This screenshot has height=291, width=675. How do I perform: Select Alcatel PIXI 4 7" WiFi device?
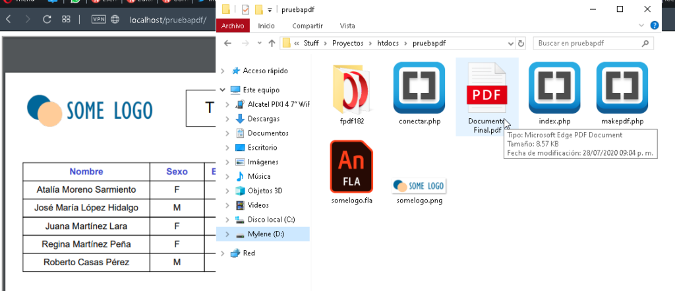[x=279, y=104]
